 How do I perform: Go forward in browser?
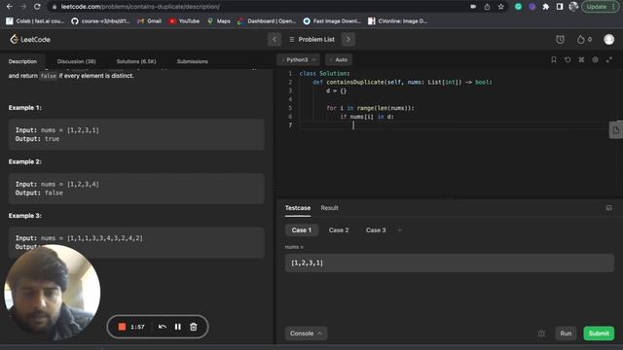point(23,7)
